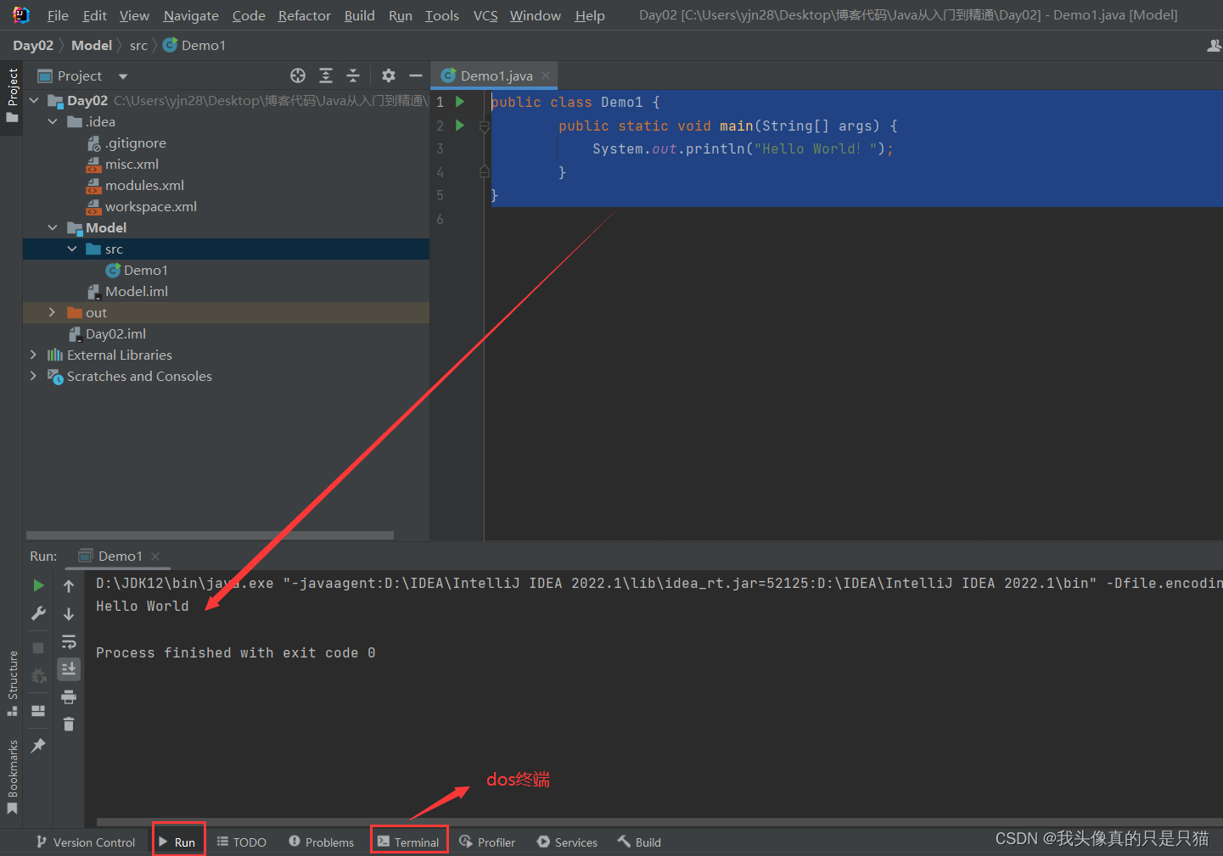
Task: Open the TODO tool window
Action: tap(242, 842)
